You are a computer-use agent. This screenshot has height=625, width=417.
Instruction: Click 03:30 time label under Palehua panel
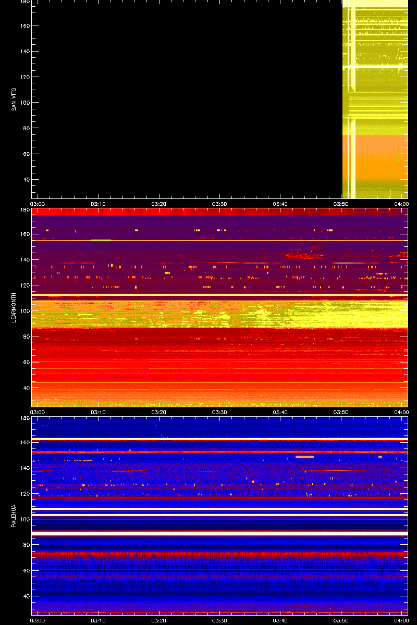(220, 621)
